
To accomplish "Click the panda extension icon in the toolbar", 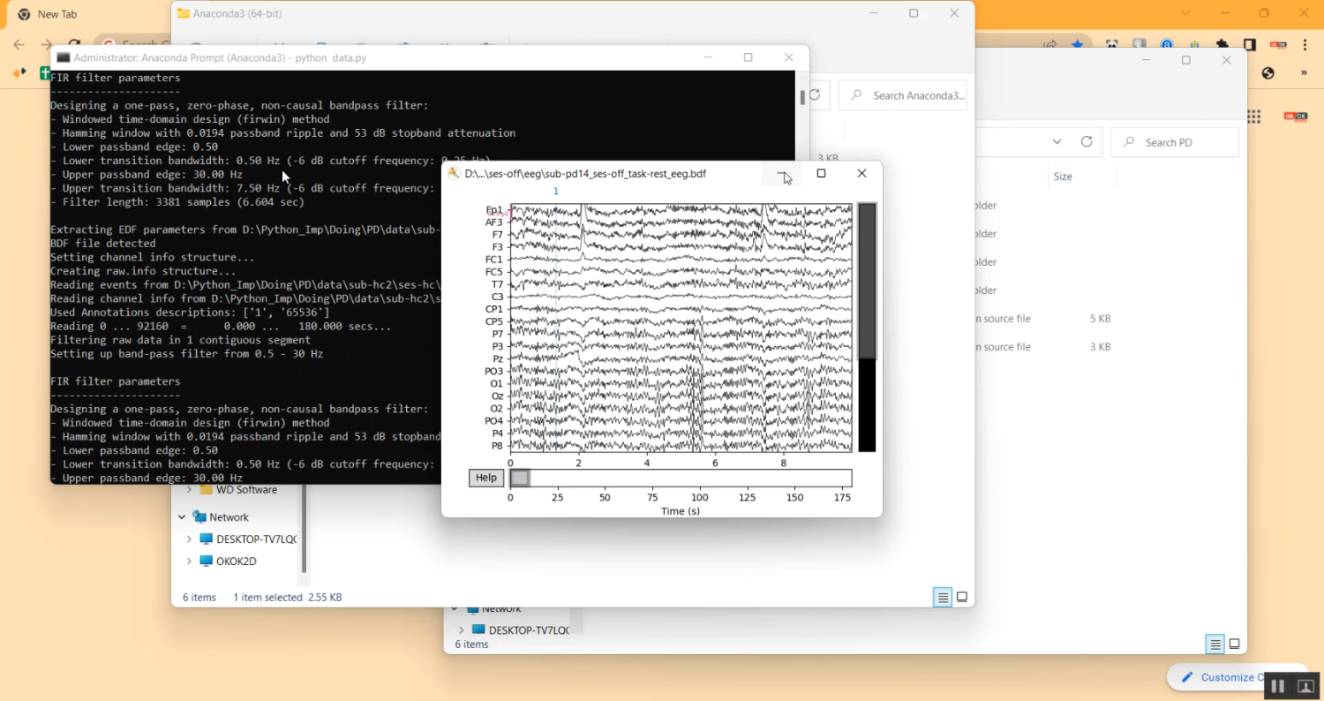I will tap(1110, 44).
